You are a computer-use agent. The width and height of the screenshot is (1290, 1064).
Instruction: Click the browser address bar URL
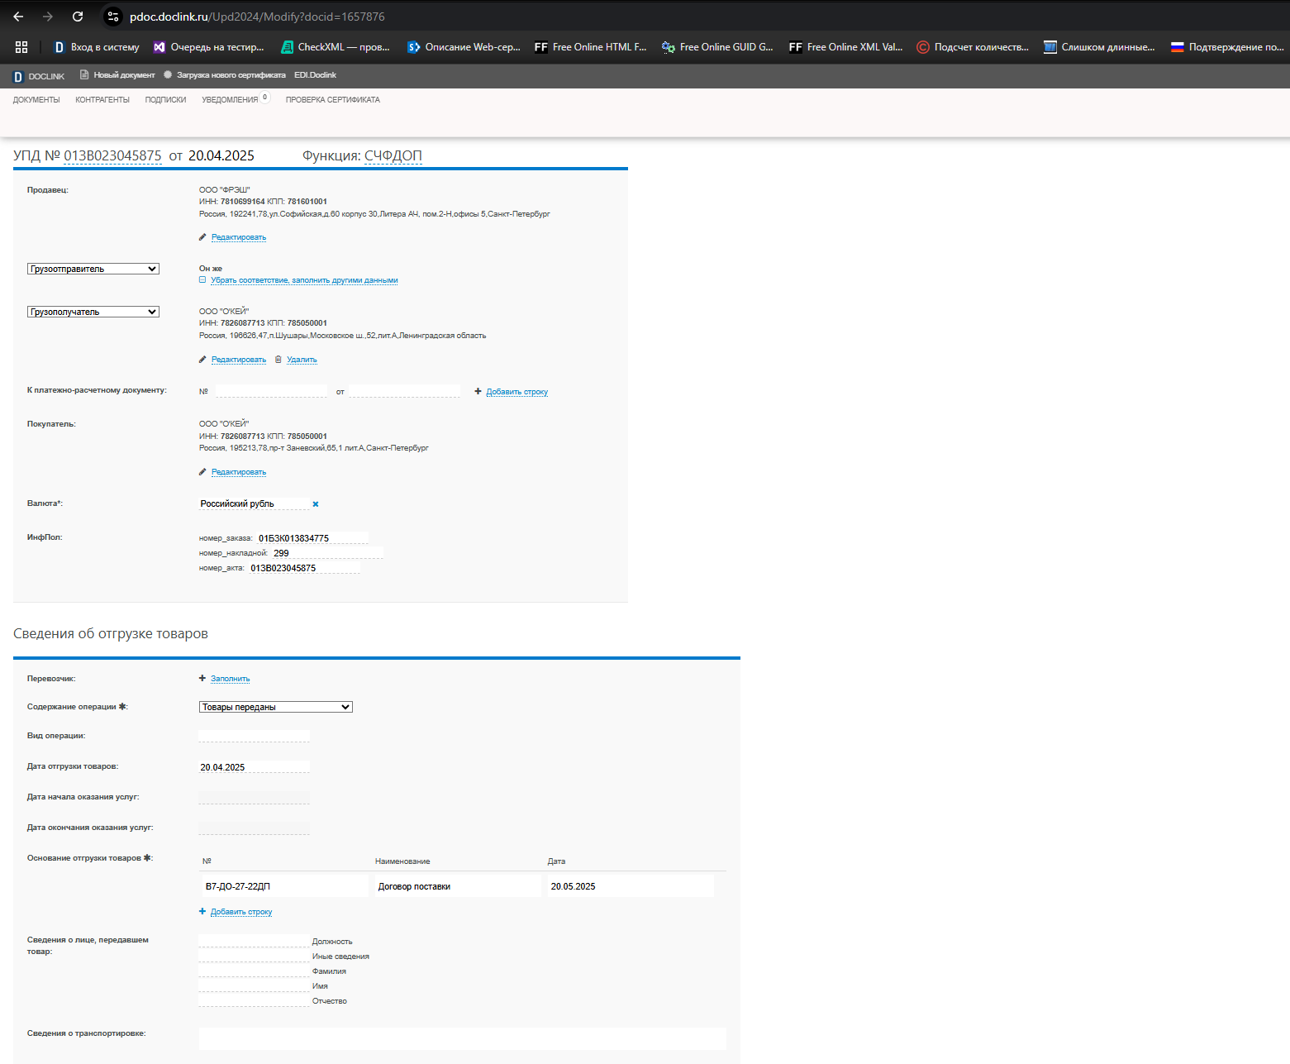tap(257, 17)
